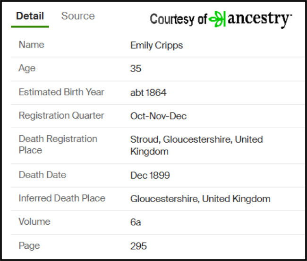
Task: Click the Registration Quarter label
Action: click(61, 115)
